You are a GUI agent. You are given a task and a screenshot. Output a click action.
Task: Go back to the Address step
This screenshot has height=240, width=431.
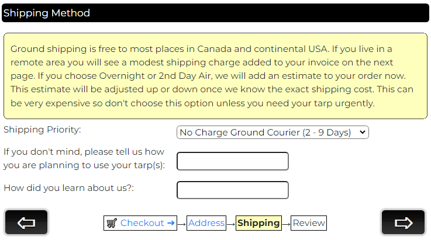coord(206,223)
